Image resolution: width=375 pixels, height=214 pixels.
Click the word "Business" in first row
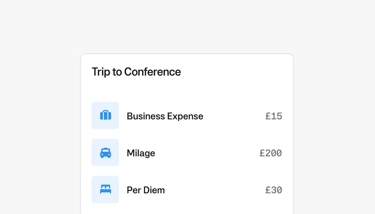[x=146, y=116]
